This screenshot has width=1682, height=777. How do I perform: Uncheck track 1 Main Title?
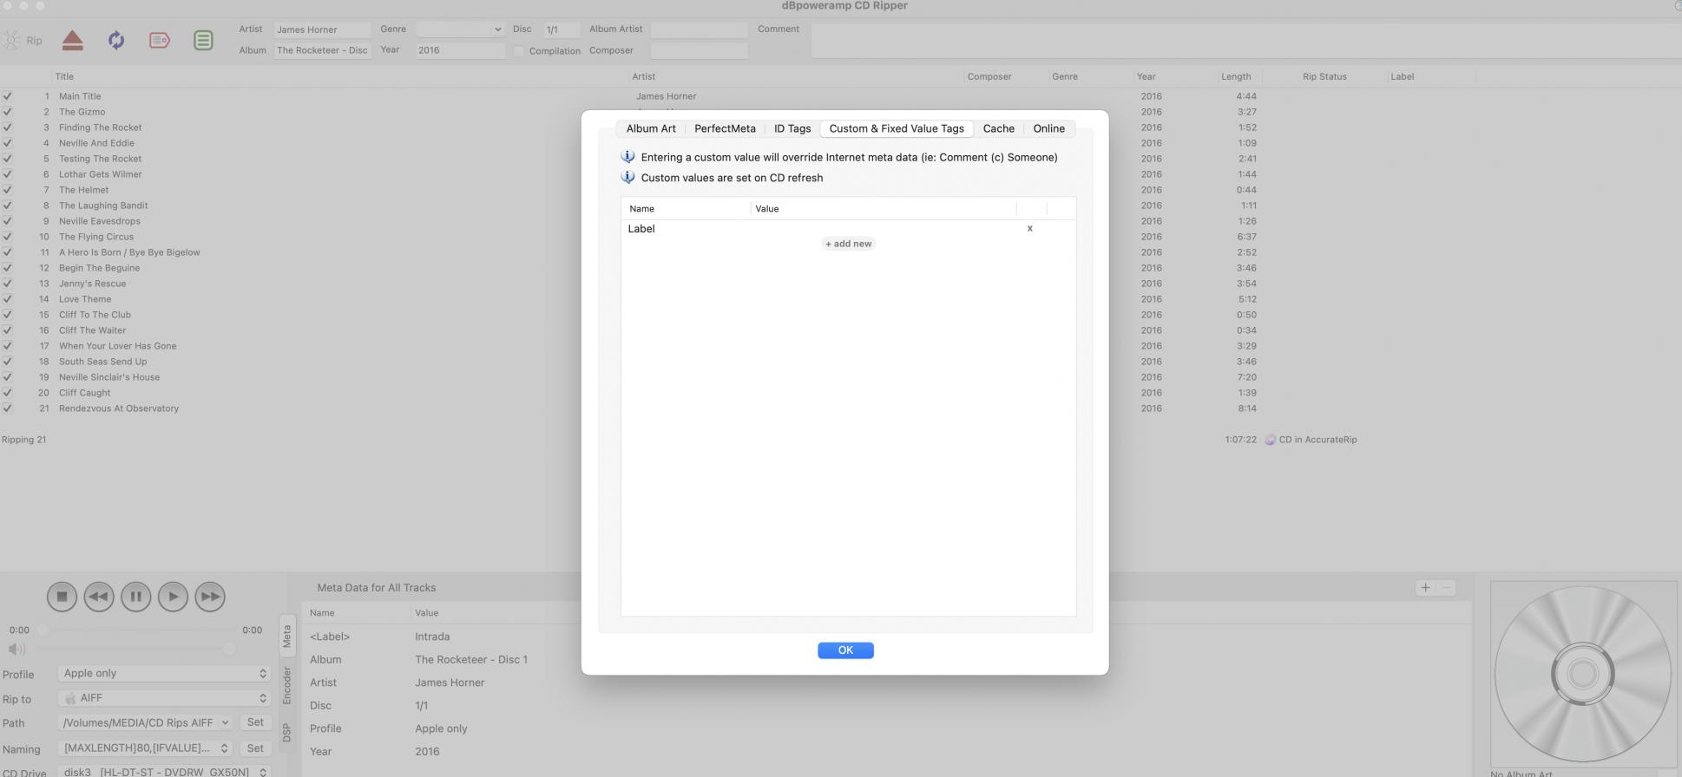[x=7, y=96]
